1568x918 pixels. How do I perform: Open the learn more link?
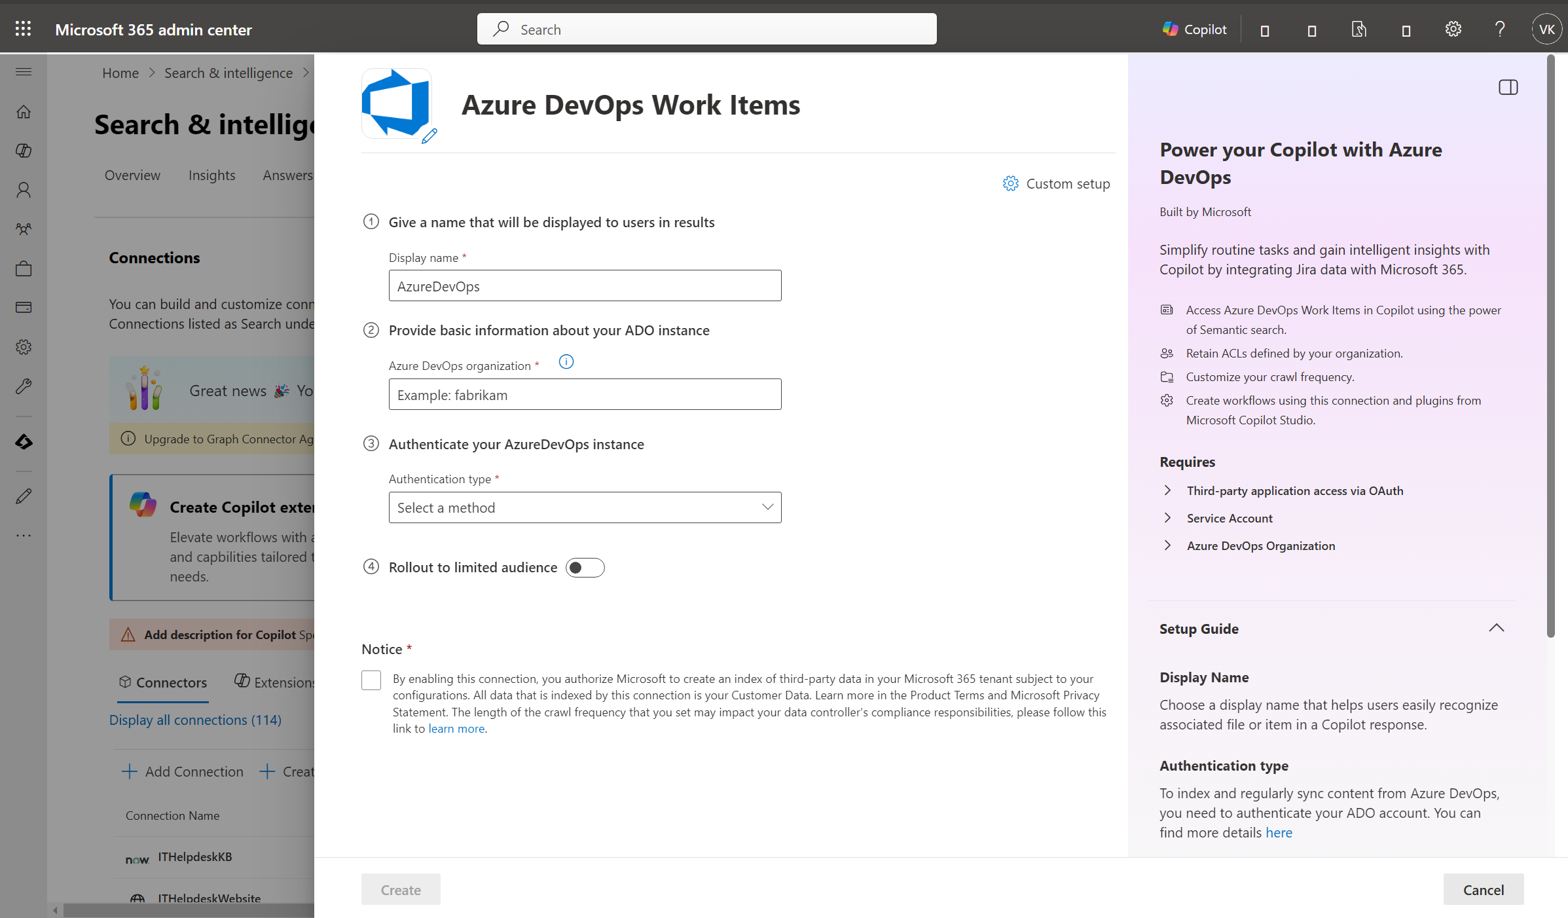[456, 729]
